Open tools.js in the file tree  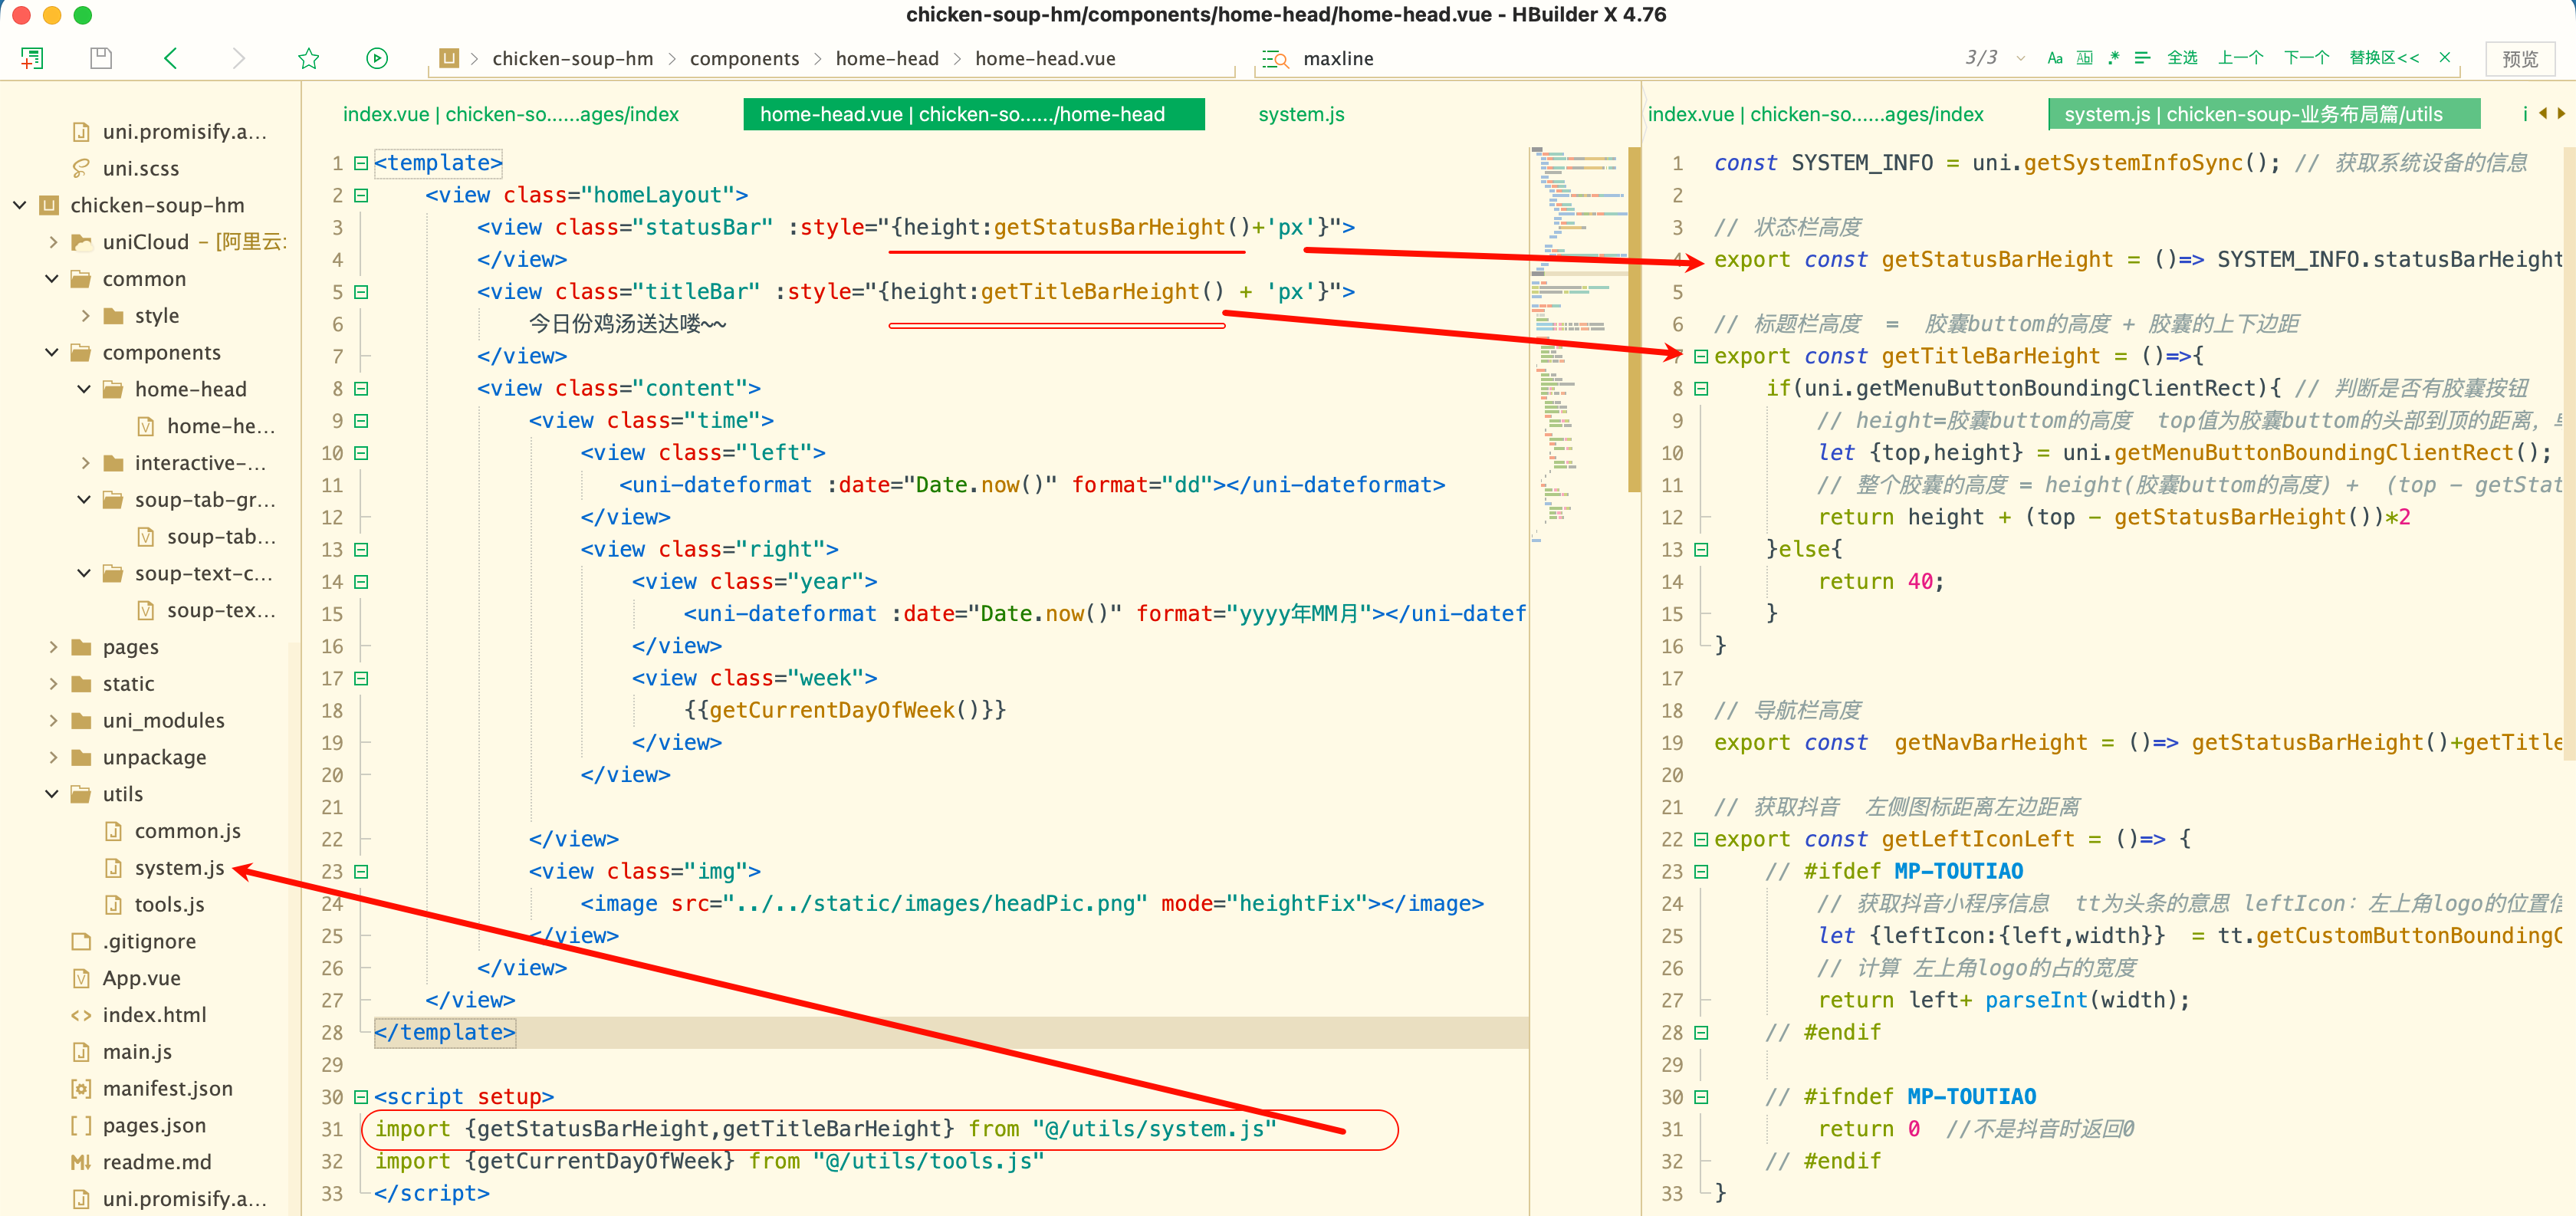169,904
